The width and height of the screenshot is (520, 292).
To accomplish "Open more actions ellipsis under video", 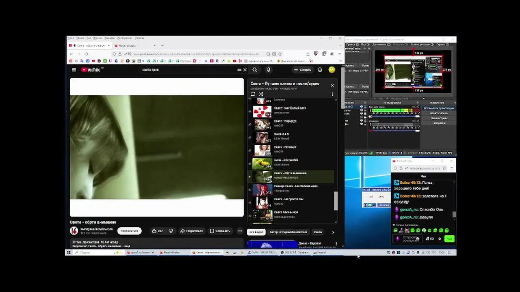I will click(x=240, y=231).
